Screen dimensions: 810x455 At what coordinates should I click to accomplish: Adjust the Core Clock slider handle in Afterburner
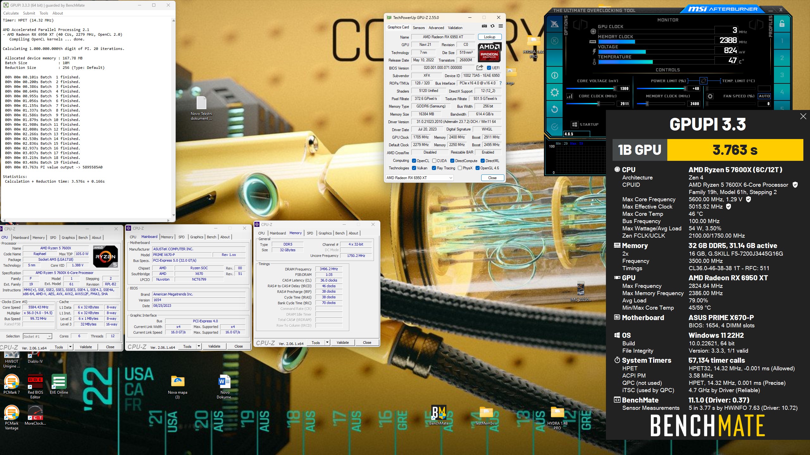point(598,104)
